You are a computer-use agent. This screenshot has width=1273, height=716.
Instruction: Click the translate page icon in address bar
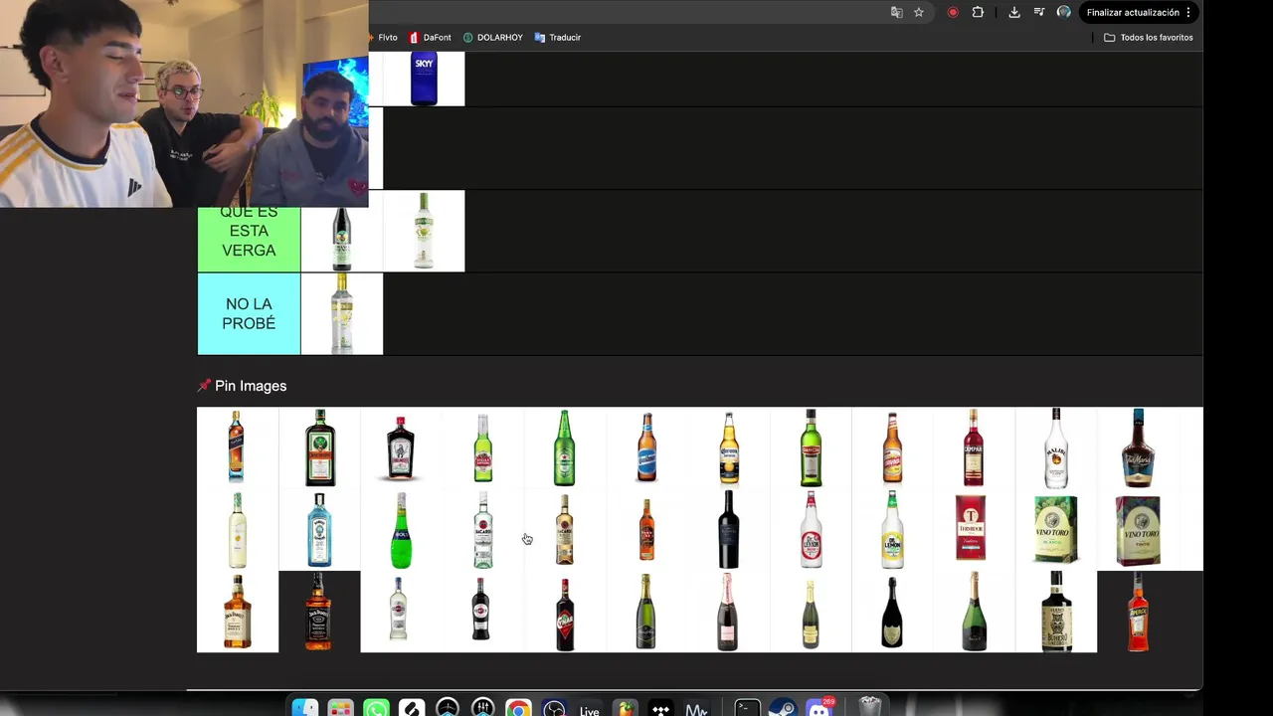[896, 12]
